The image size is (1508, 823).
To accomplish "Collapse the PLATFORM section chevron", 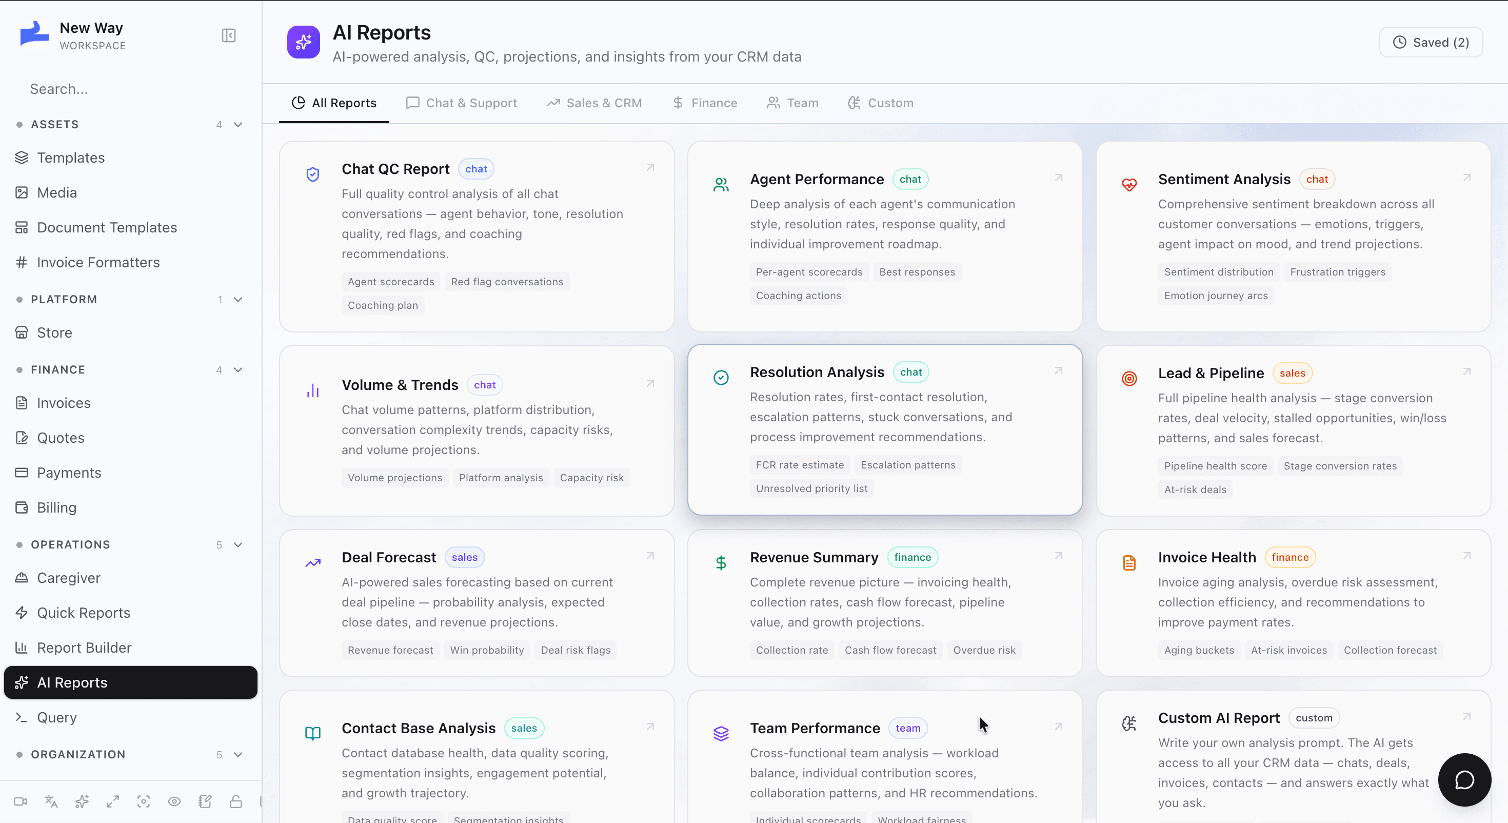I will pos(239,299).
